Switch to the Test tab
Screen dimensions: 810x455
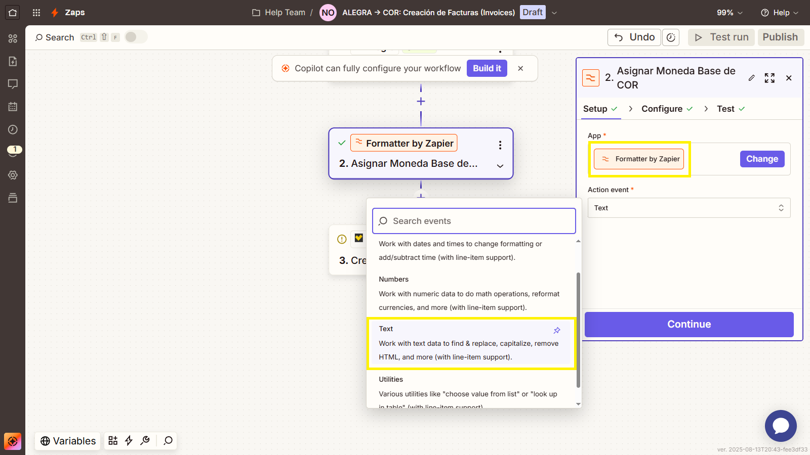731,109
